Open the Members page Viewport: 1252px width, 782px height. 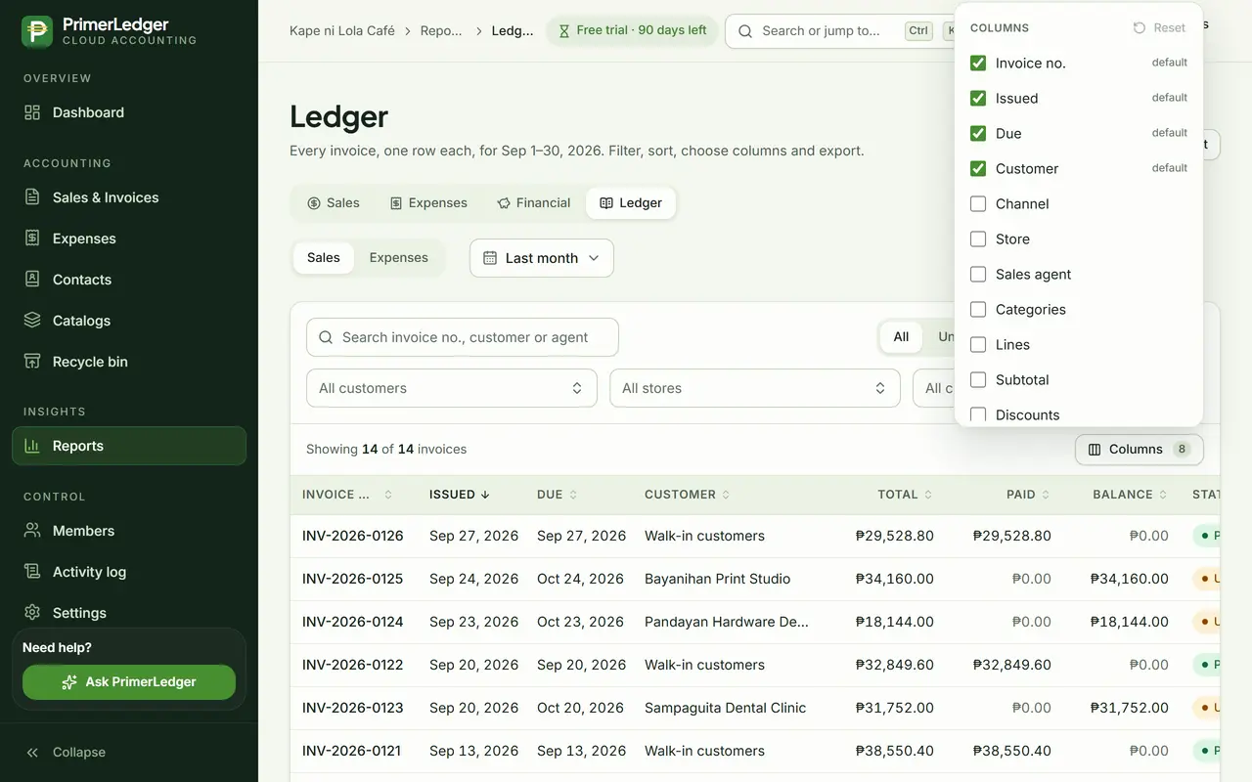(x=129, y=531)
